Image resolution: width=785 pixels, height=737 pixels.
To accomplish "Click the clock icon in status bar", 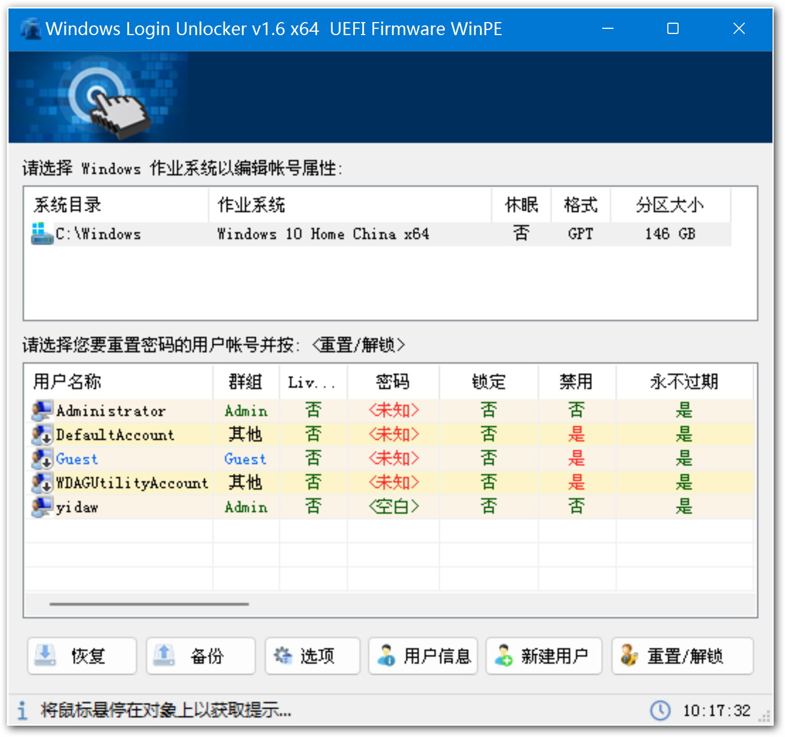I will pyautogui.click(x=660, y=710).
